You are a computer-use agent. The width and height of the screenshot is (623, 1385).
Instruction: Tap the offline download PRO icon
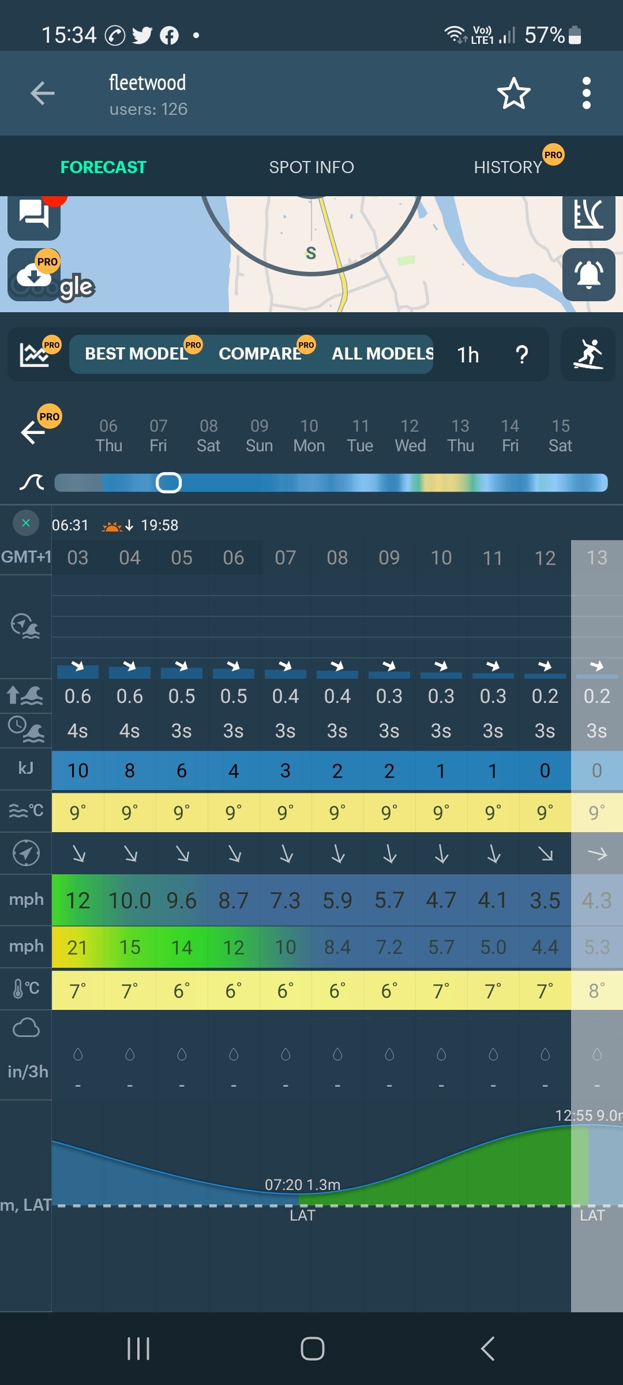click(x=34, y=275)
